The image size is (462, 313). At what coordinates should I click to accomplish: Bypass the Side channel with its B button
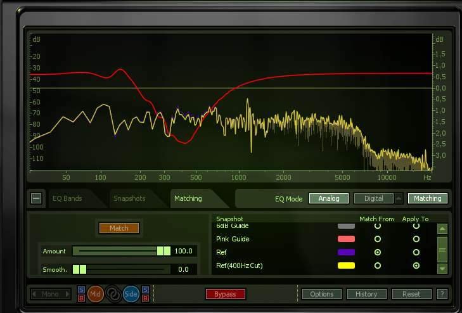[x=145, y=298]
